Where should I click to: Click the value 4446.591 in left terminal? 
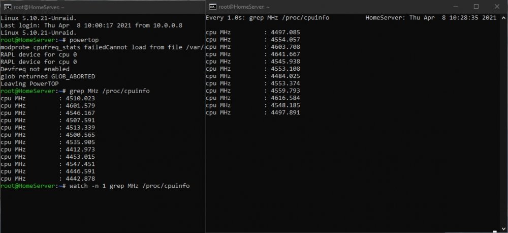(x=80, y=171)
